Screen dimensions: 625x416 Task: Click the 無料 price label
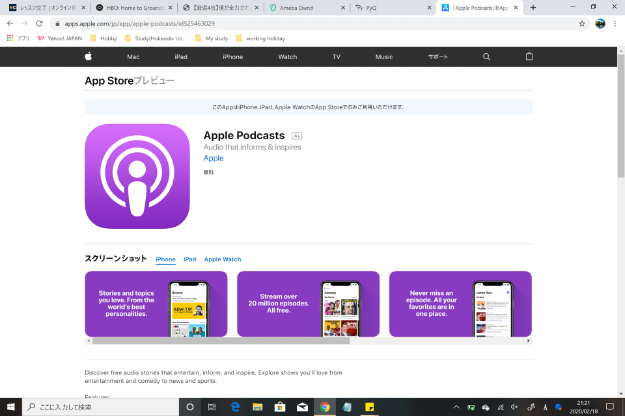click(x=208, y=172)
